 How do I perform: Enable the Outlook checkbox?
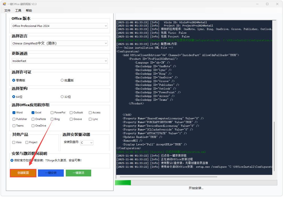pos(71,112)
